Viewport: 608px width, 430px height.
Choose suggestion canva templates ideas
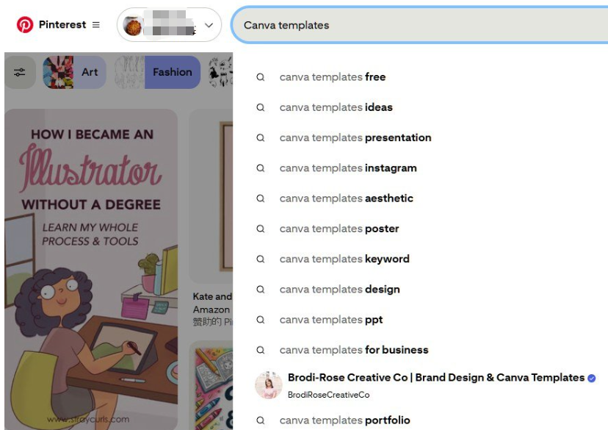coord(336,107)
